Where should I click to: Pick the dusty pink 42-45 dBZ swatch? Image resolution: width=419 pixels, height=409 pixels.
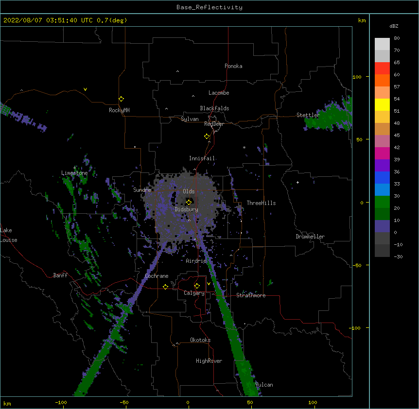coord(382,141)
